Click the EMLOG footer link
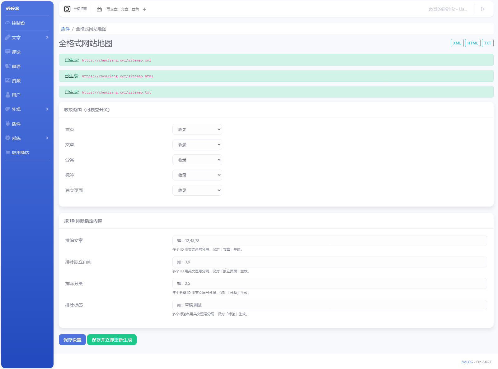The width and height of the screenshot is (498, 369). (467, 362)
